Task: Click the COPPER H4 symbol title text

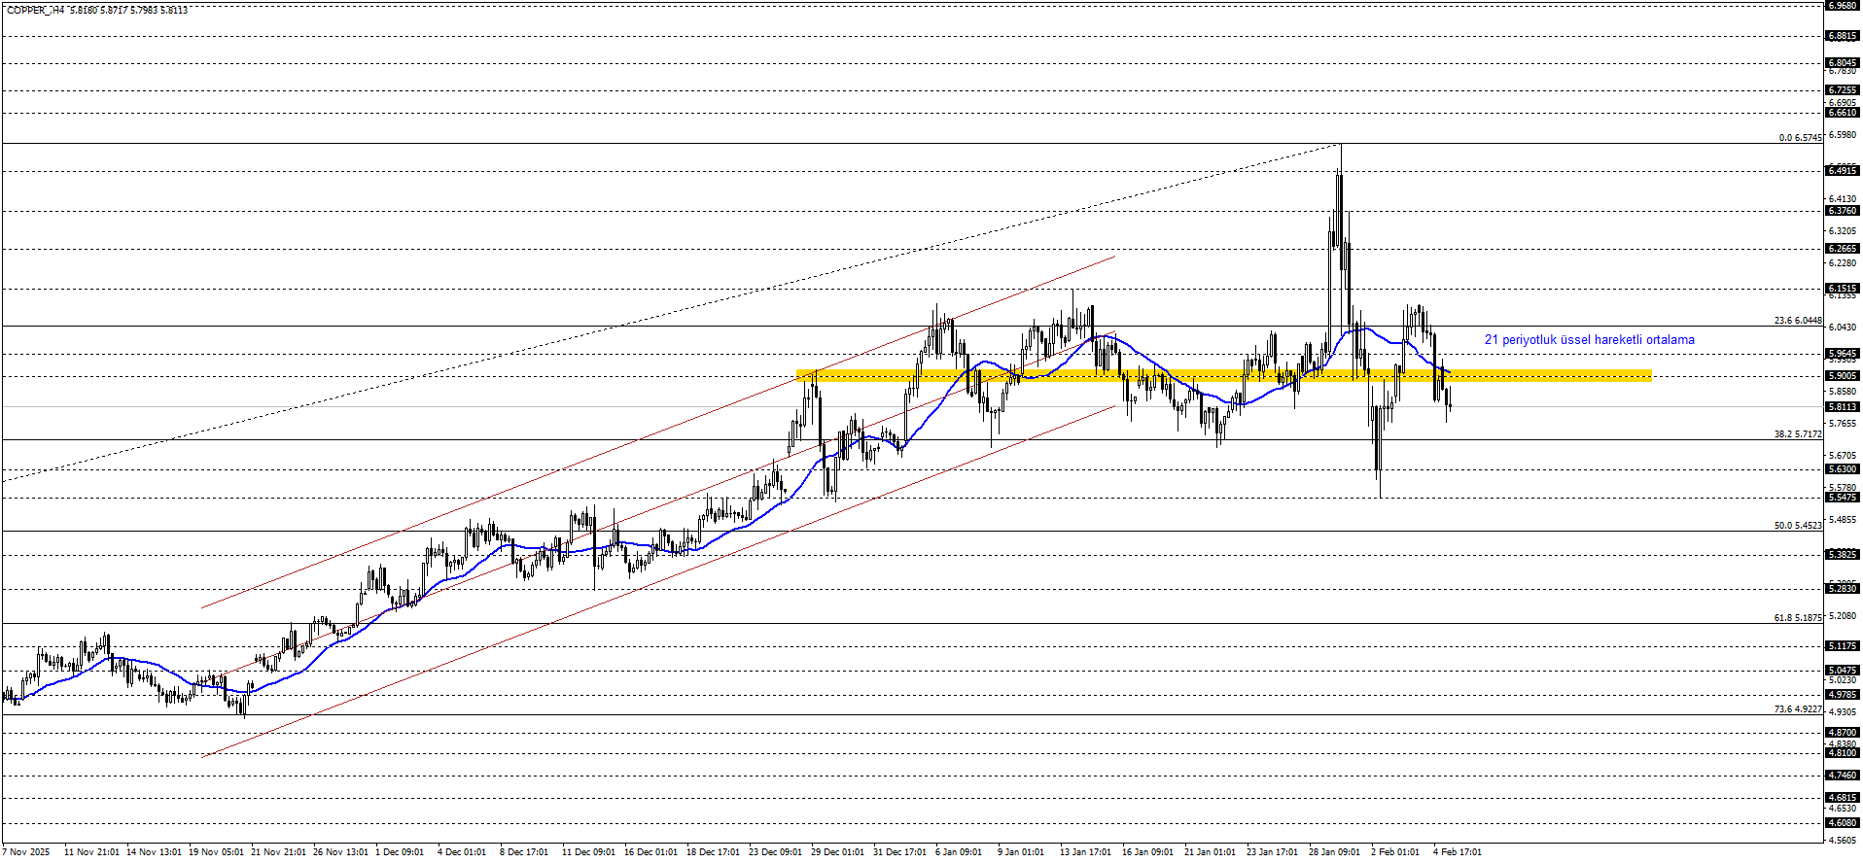Action: [x=37, y=10]
